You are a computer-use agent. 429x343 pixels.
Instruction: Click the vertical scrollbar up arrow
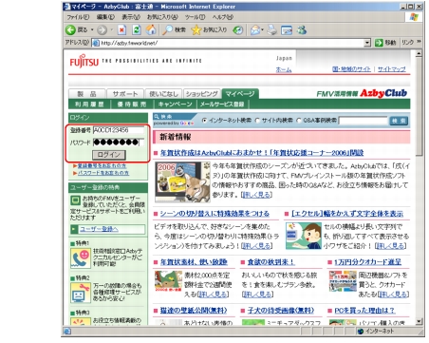click(x=419, y=53)
